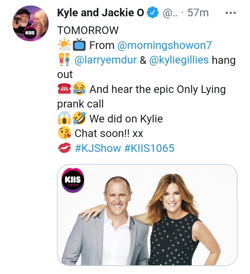250x274 pixels.
Task: Click the KIIS 1065 logo in attached photo
Action: pyautogui.click(x=73, y=180)
